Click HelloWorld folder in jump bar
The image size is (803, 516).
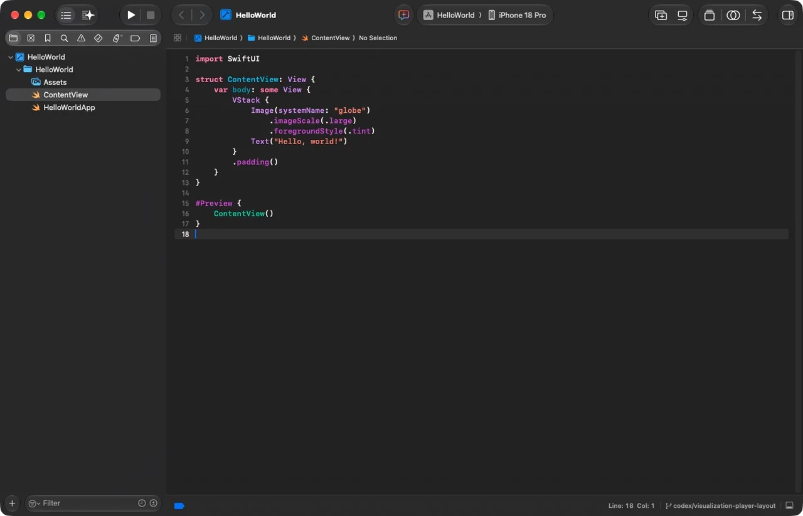pos(269,38)
